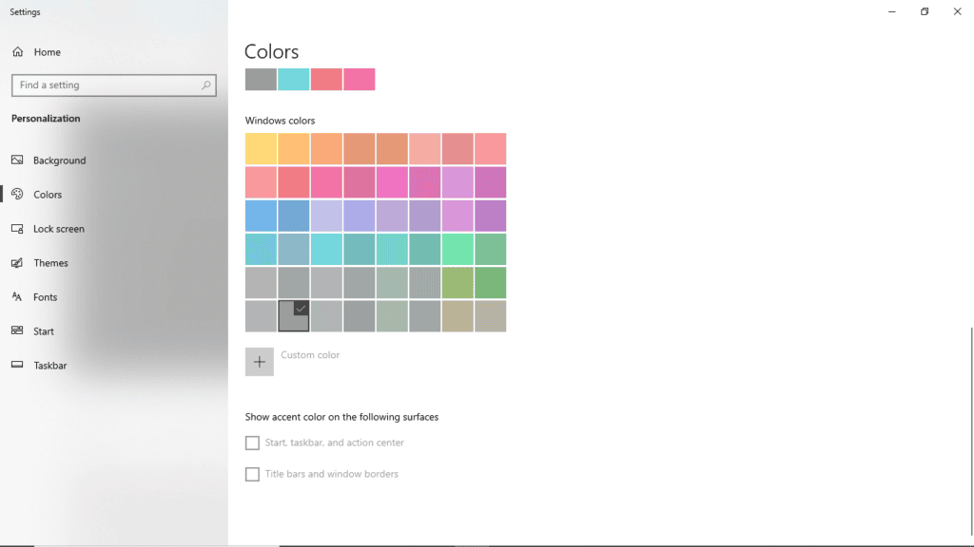Image resolution: width=974 pixels, height=547 pixels.
Task: Enable Start, taskbar, and action center checkbox
Action: (x=252, y=443)
